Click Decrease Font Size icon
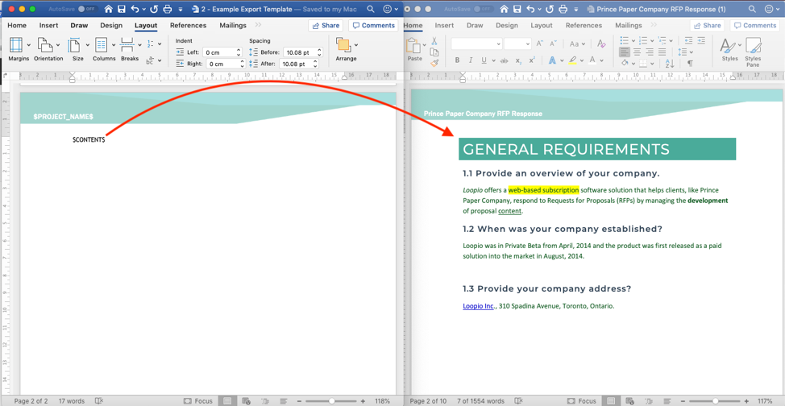The height and width of the screenshot is (406, 785). (553, 44)
